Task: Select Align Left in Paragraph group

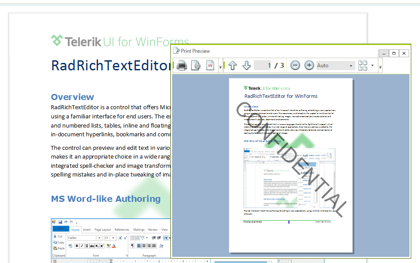Action: point(139,246)
